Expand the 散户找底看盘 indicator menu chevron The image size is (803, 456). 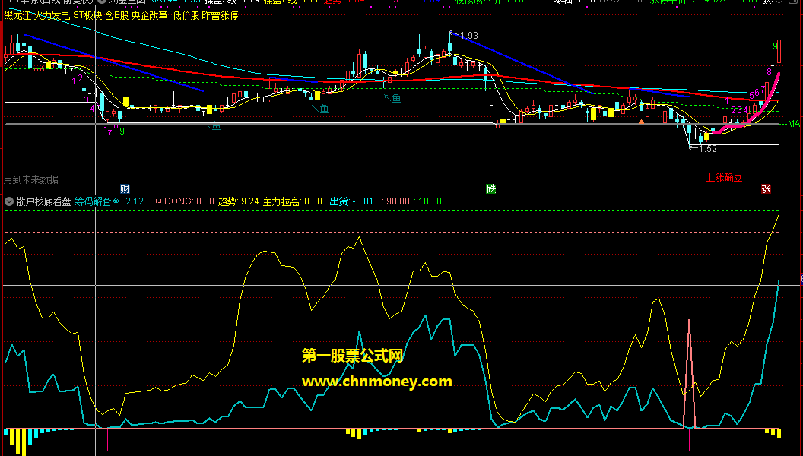coord(8,201)
